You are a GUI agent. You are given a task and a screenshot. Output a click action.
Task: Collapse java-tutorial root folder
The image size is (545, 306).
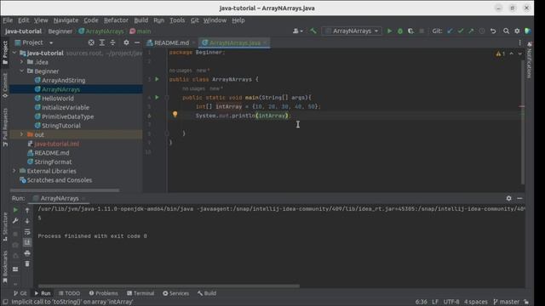click(x=14, y=53)
